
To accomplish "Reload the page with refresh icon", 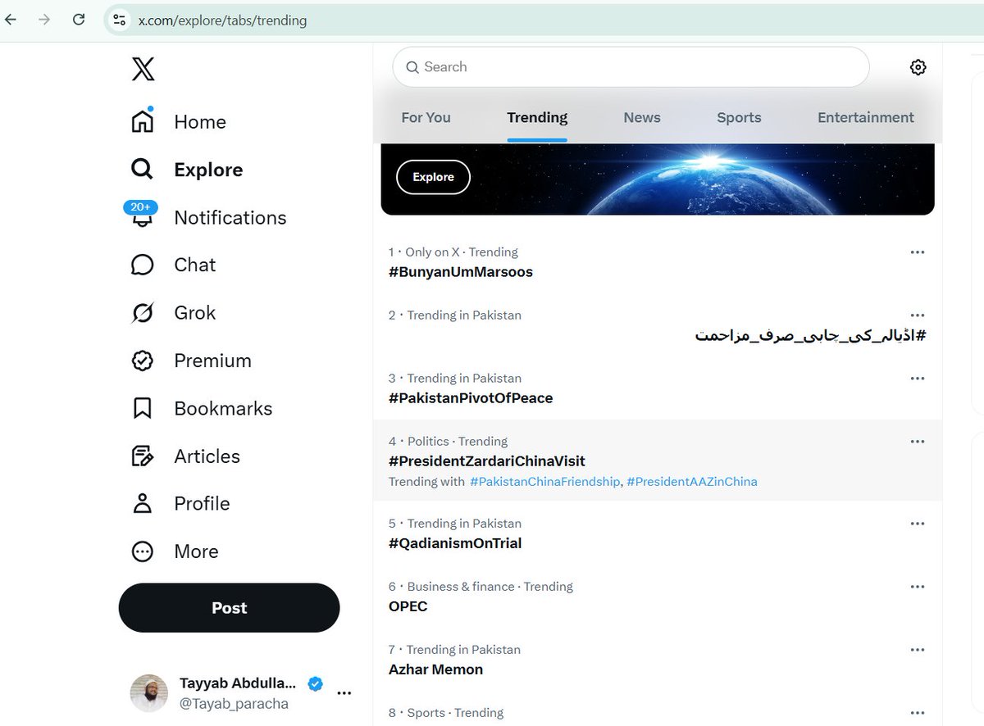I will pos(79,20).
